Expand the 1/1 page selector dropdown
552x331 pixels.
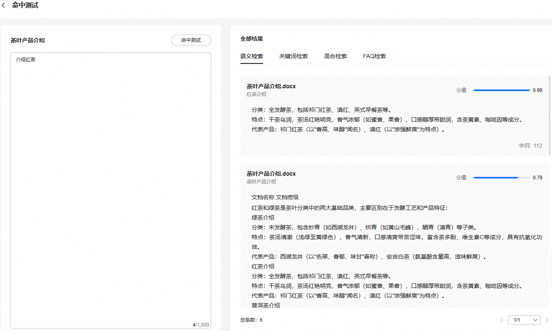(524, 320)
